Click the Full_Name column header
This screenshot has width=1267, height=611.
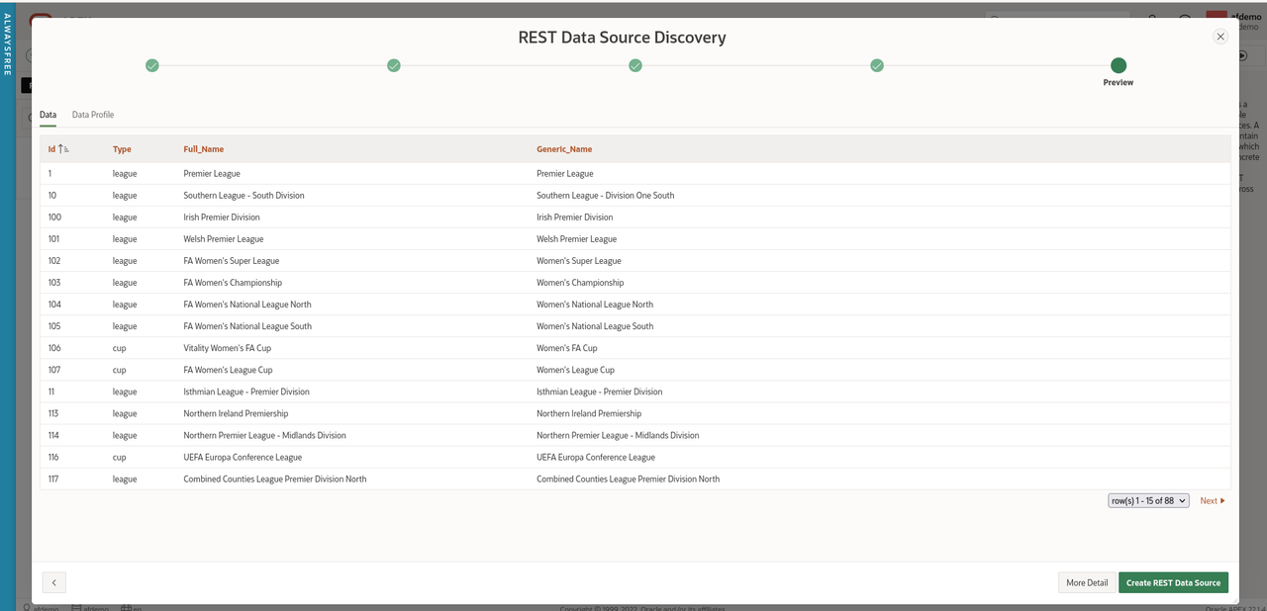[x=206, y=148]
